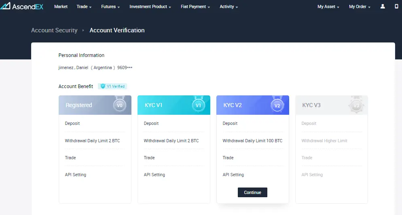The image size is (402, 215).
Task: Select the KYC V1 card header
Action: [x=174, y=105]
